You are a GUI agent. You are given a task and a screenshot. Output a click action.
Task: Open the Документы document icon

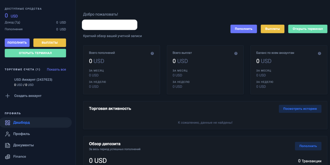(x=7, y=145)
